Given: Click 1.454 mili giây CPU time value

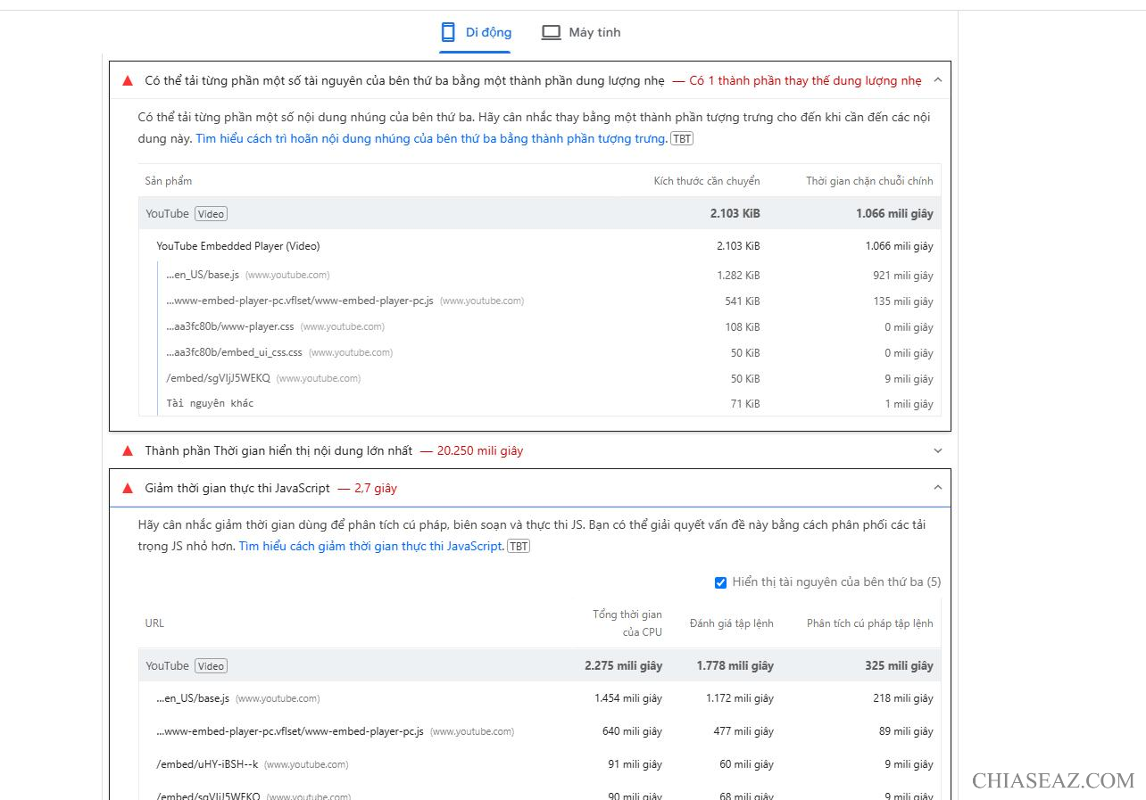Looking at the screenshot, I should (628, 699).
